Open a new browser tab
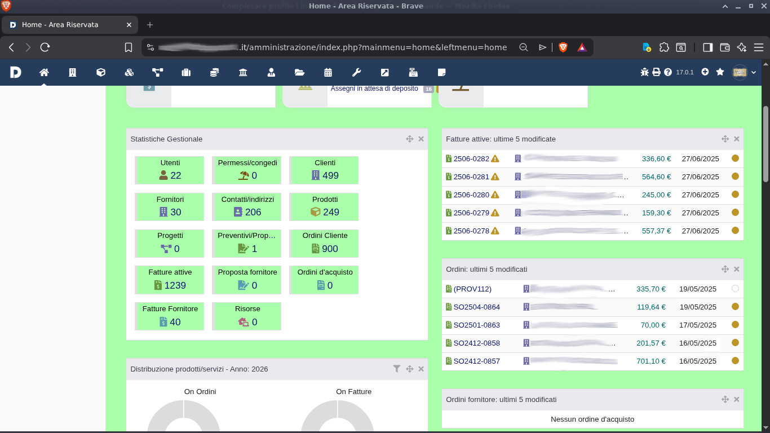Viewport: 770px width, 433px height. (x=150, y=25)
